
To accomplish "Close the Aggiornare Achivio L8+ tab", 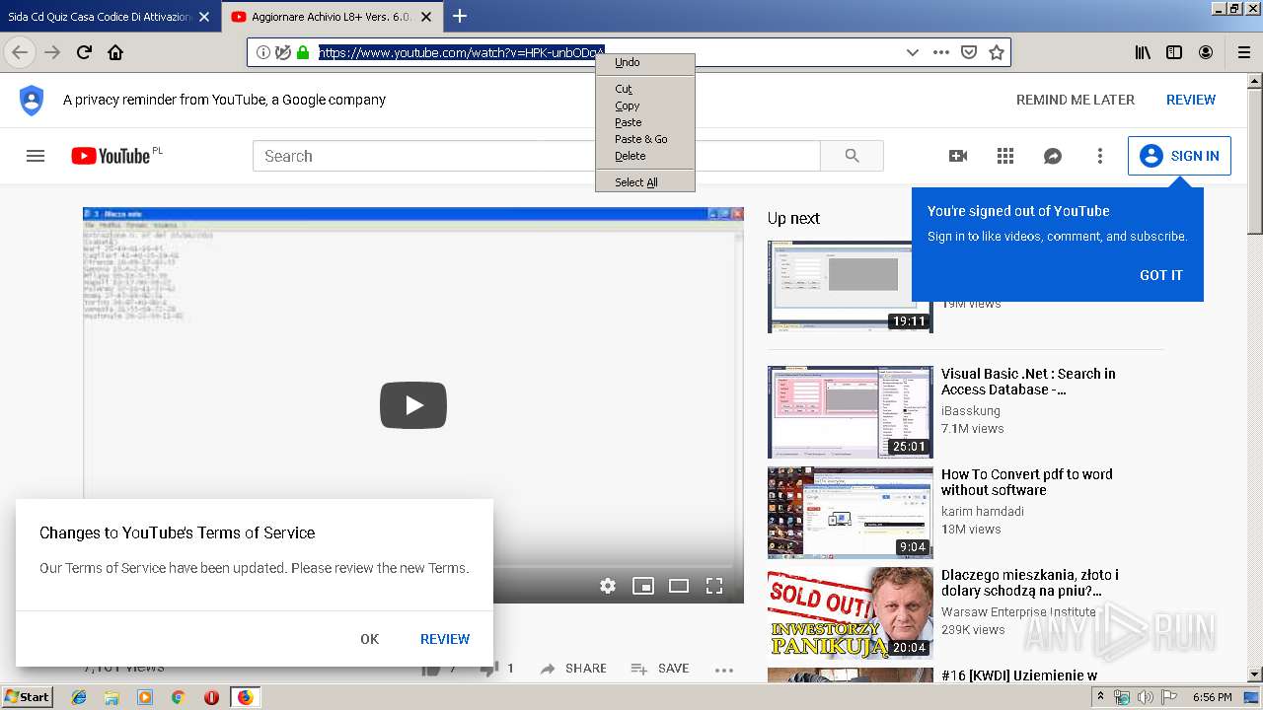I will pyautogui.click(x=426, y=17).
